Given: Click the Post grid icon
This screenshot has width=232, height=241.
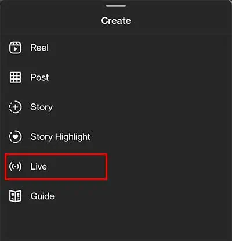Looking at the screenshot, I should (15, 77).
